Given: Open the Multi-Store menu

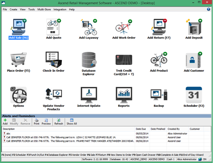Looking at the screenshot, I should [x=44, y=10].
